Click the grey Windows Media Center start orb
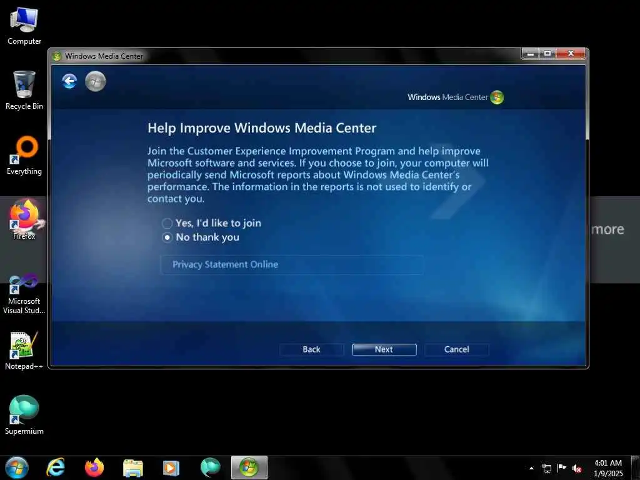Viewport: 640px width, 480px height. coord(96,81)
